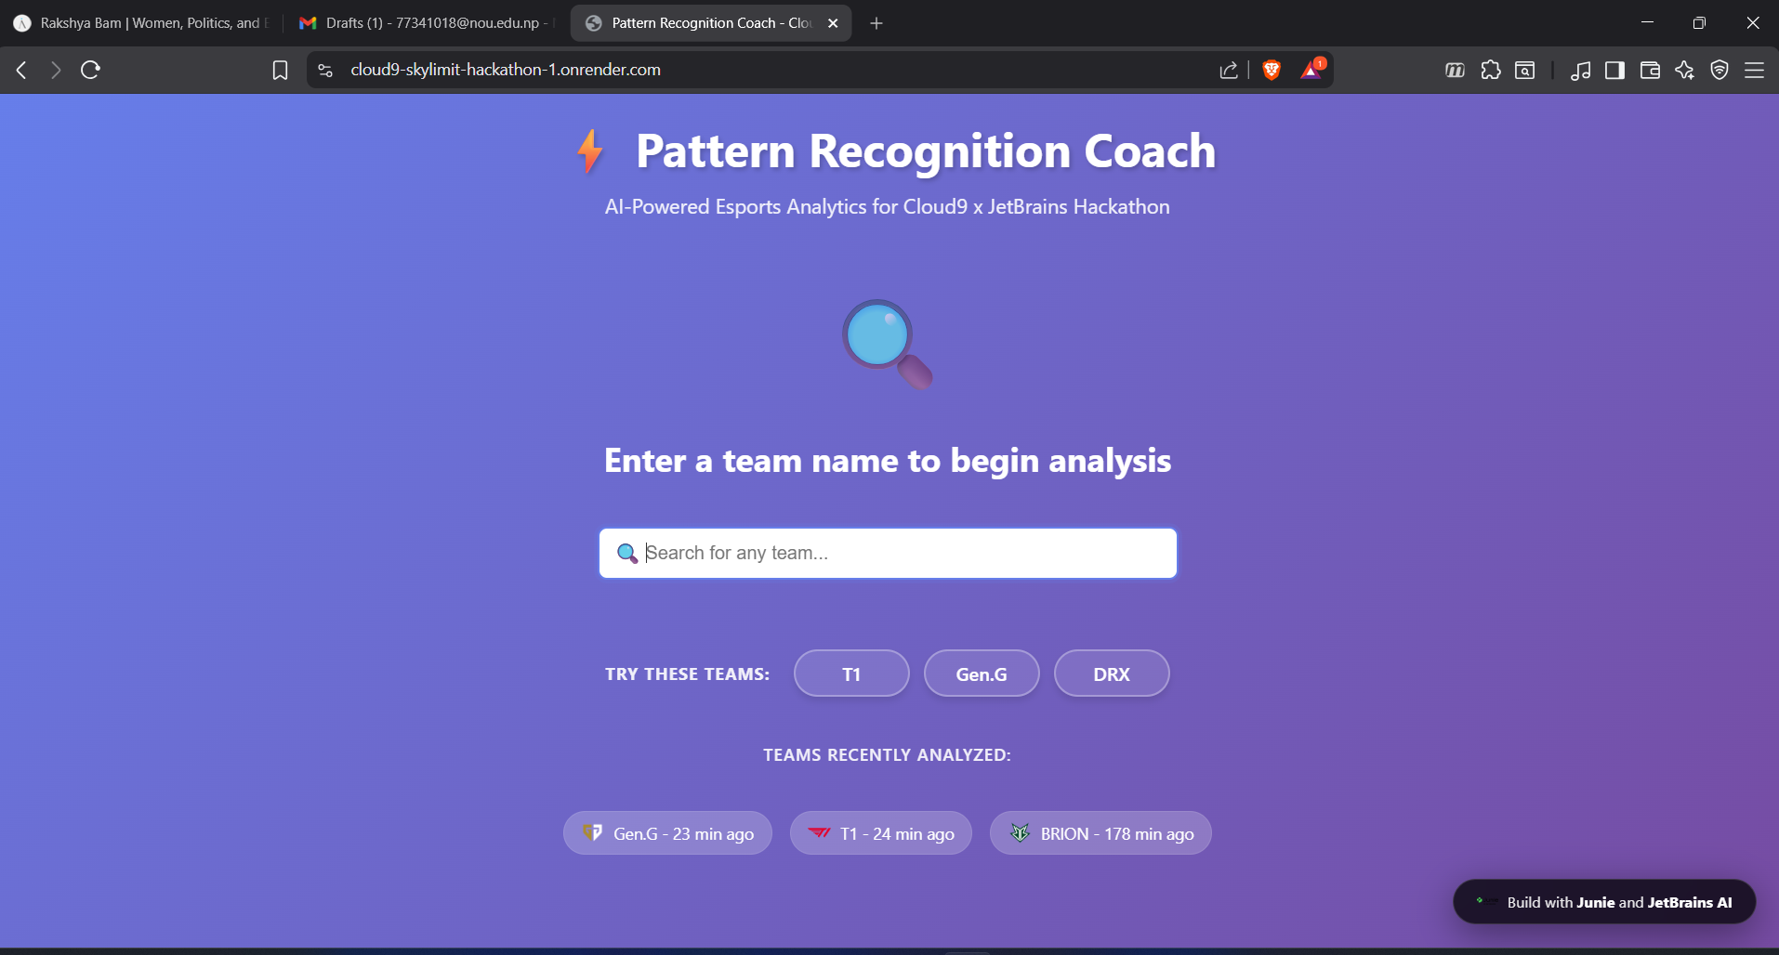This screenshot has height=955, width=1779.
Task: Click the reload page icon
Action: [x=90, y=70]
